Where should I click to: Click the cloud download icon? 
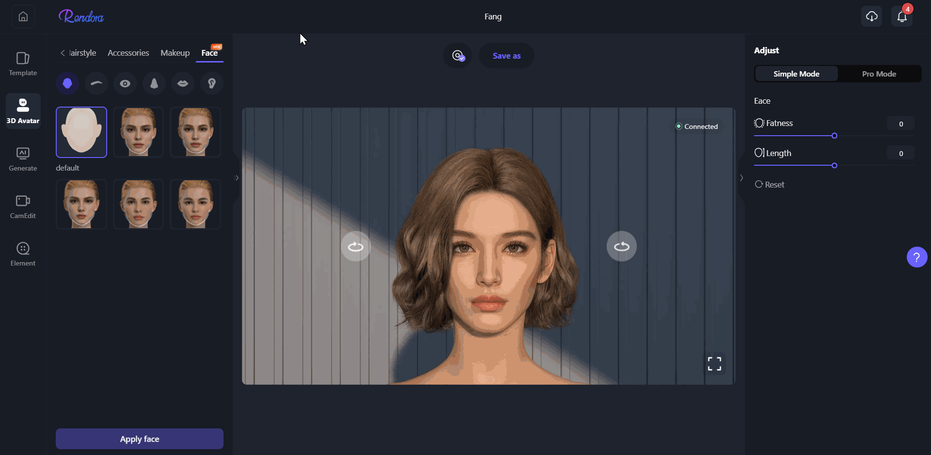[x=871, y=17]
